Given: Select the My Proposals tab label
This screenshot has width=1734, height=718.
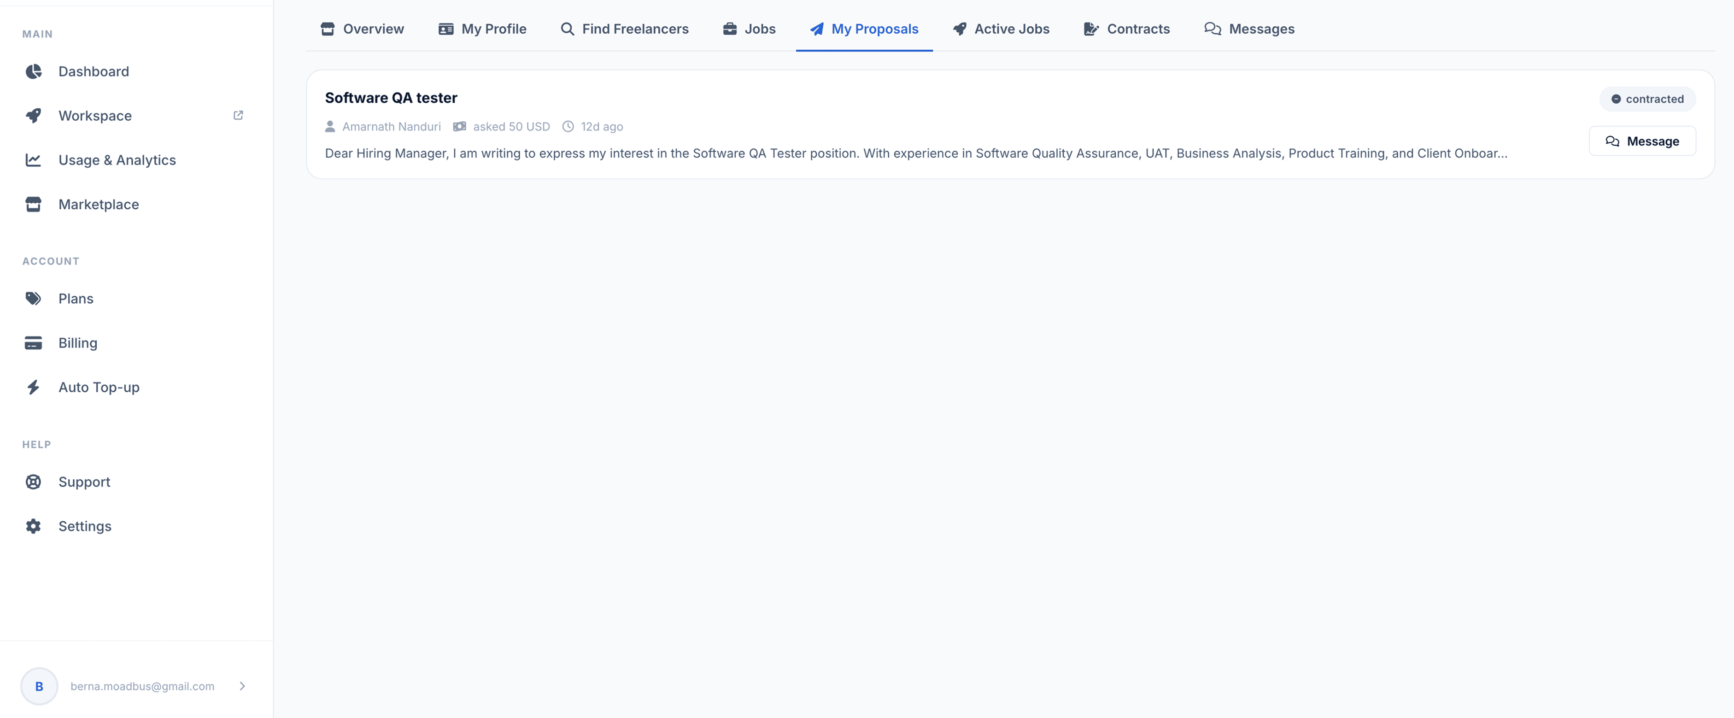Looking at the screenshot, I should coord(874,29).
